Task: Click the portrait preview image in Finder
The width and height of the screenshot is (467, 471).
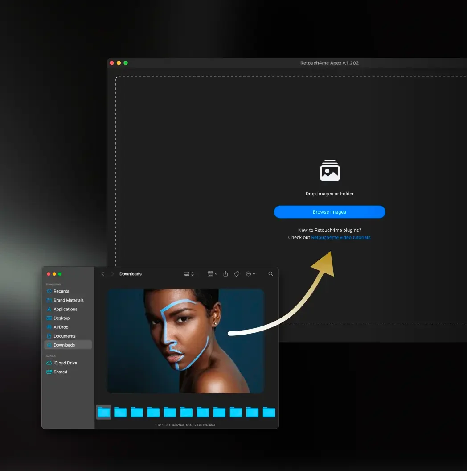Action: [185, 341]
